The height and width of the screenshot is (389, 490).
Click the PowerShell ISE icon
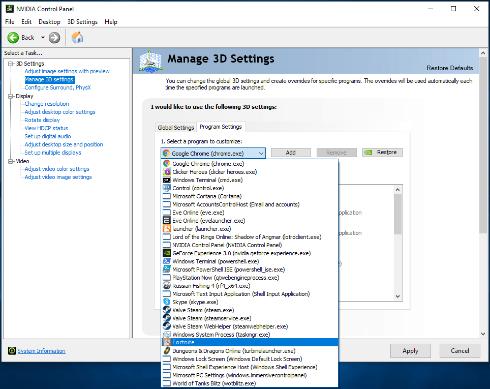[167, 269]
